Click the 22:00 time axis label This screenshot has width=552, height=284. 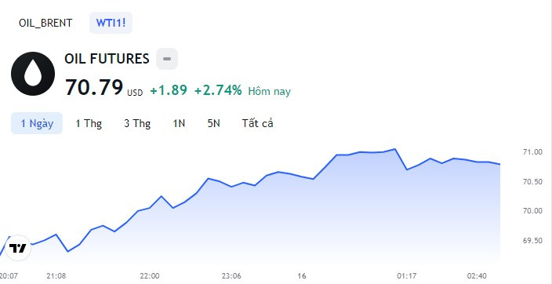click(x=149, y=276)
